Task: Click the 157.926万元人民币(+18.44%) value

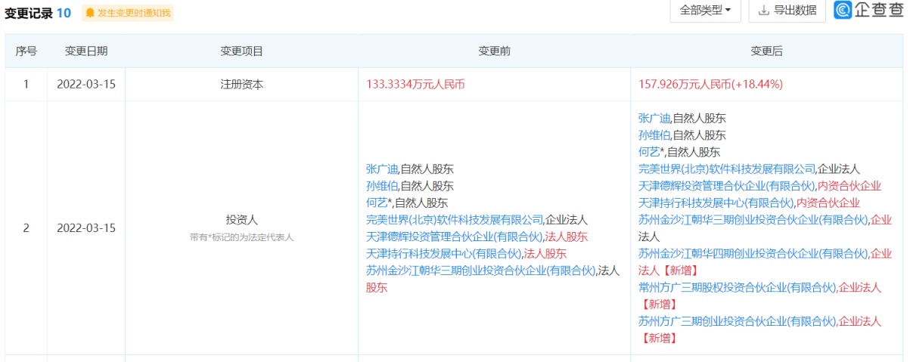Action: 710,85
